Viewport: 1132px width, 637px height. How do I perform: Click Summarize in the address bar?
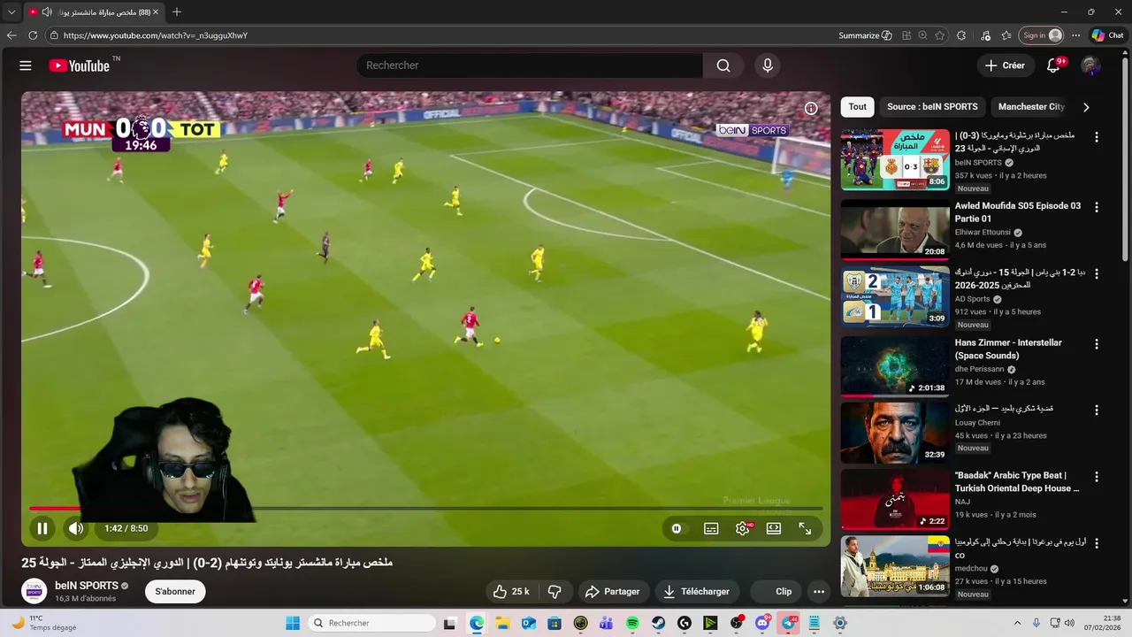[864, 35]
